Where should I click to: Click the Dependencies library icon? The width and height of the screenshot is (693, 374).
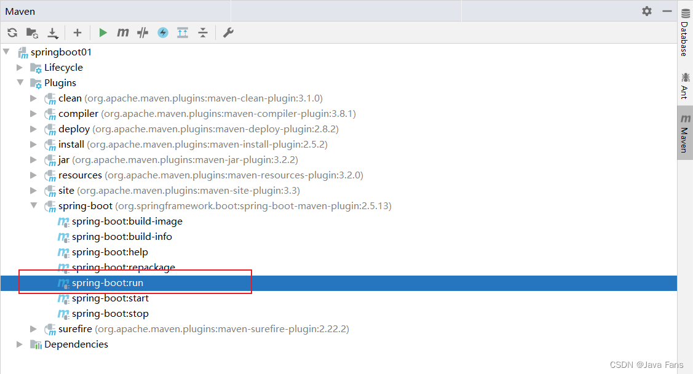click(36, 344)
